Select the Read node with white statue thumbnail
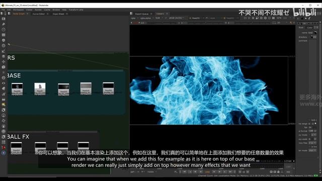Image resolution: width=322 pixels, height=181 pixels. coord(40,89)
